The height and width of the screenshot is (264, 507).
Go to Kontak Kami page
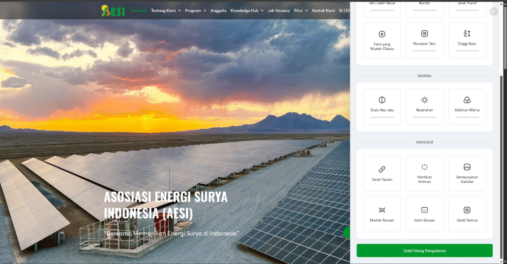coord(323,11)
